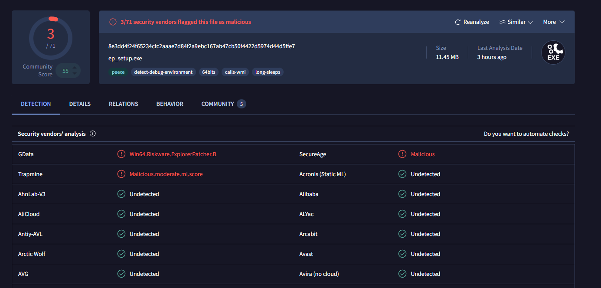
Task: Click the green checkmark for Avast
Action: (402, 254)
